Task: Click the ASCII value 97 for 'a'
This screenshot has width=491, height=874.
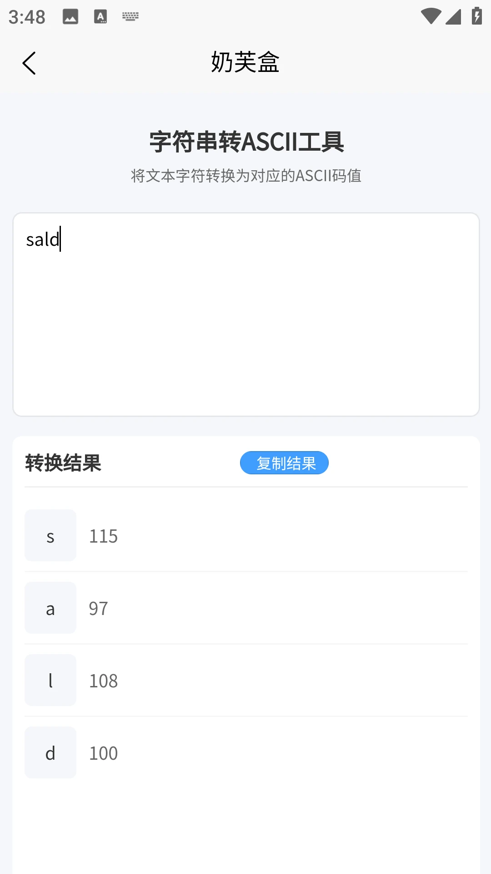Action: [x=98, y=608]
